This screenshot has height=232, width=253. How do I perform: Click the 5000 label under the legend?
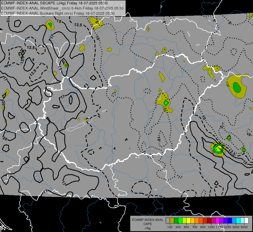click(244, 227)
